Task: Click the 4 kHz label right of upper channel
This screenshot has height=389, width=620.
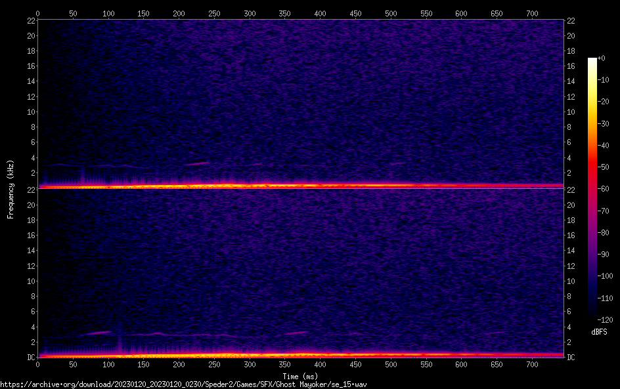Action: point(570,157)
